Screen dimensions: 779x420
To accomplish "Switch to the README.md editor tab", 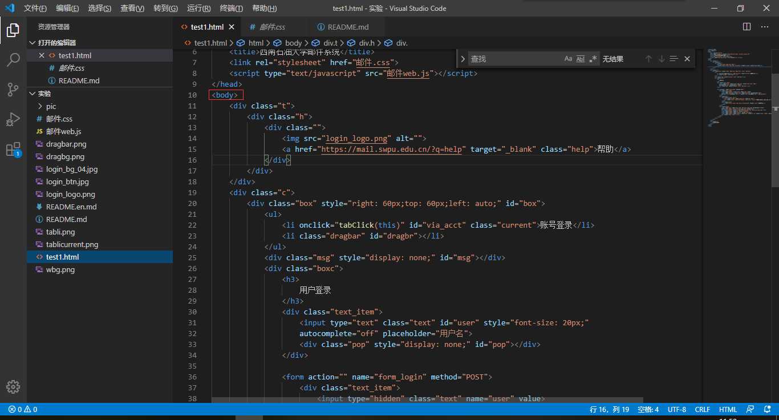I will click(x=346, y=27).
